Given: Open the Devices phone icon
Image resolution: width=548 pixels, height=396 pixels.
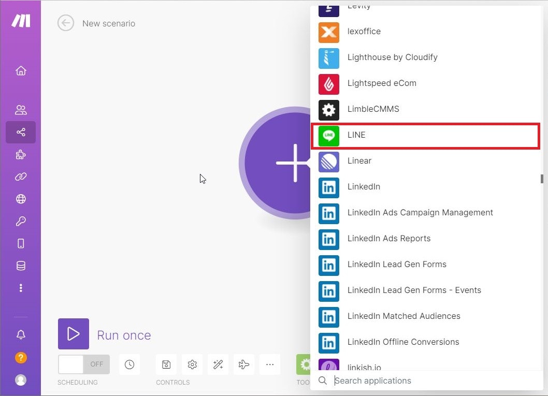Looking at the screenshot, I should point(21,243).
